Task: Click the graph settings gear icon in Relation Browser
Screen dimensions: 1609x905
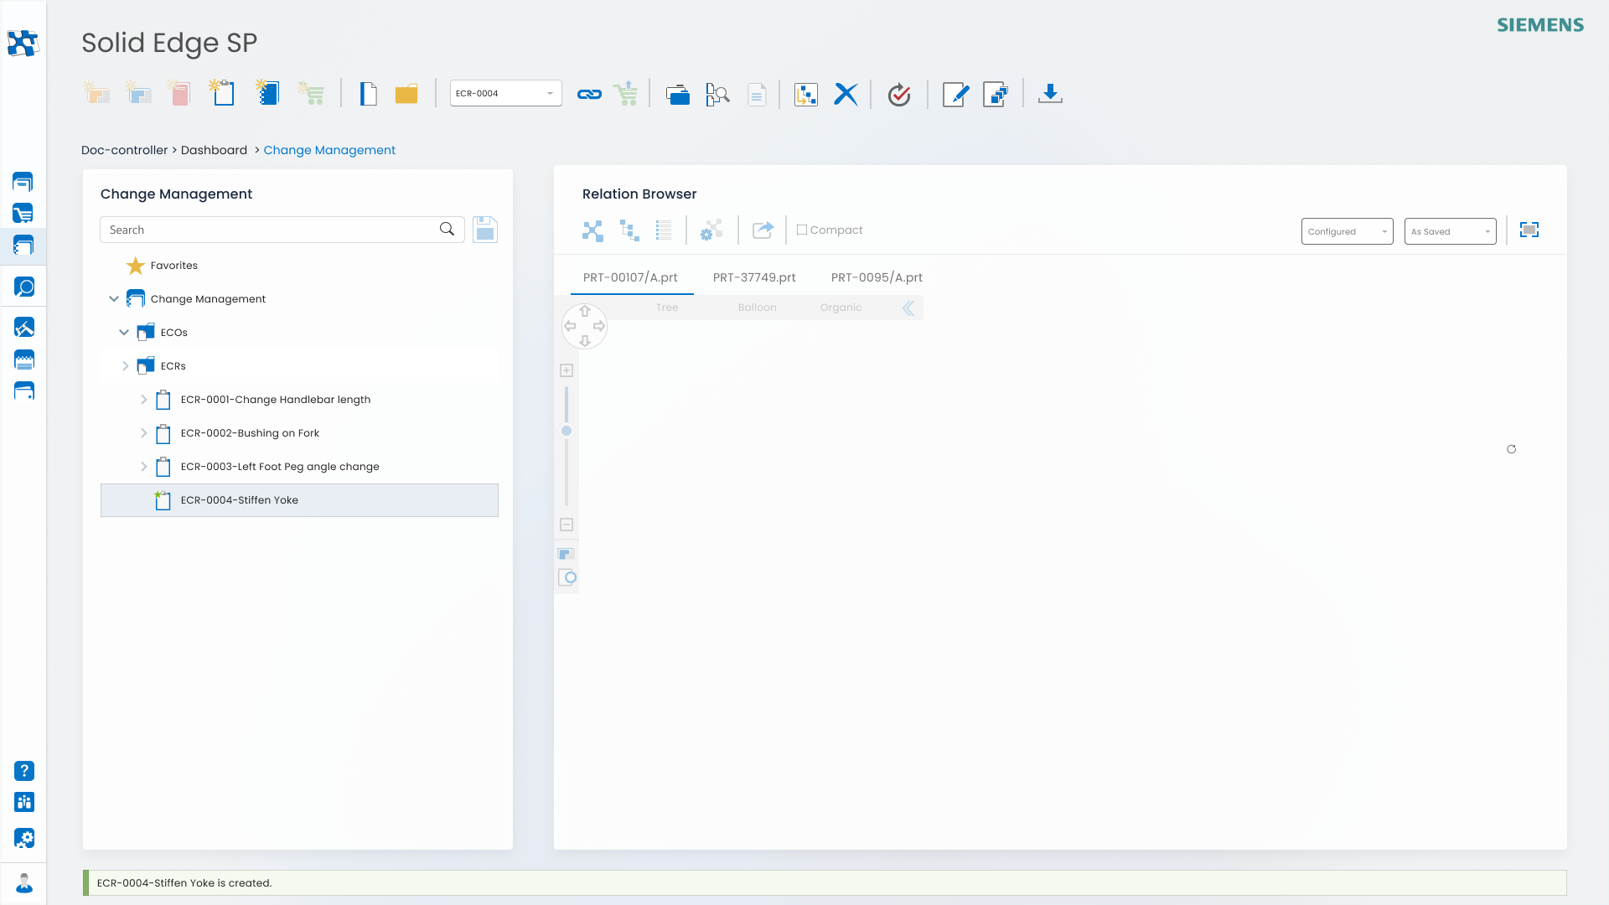Action: click(x=711, y=230)
